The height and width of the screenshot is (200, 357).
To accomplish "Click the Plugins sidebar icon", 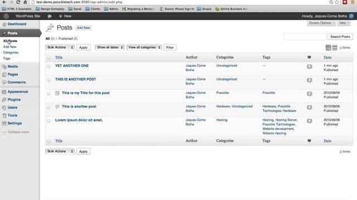I will pyautogui.click(x=4, y=99).
